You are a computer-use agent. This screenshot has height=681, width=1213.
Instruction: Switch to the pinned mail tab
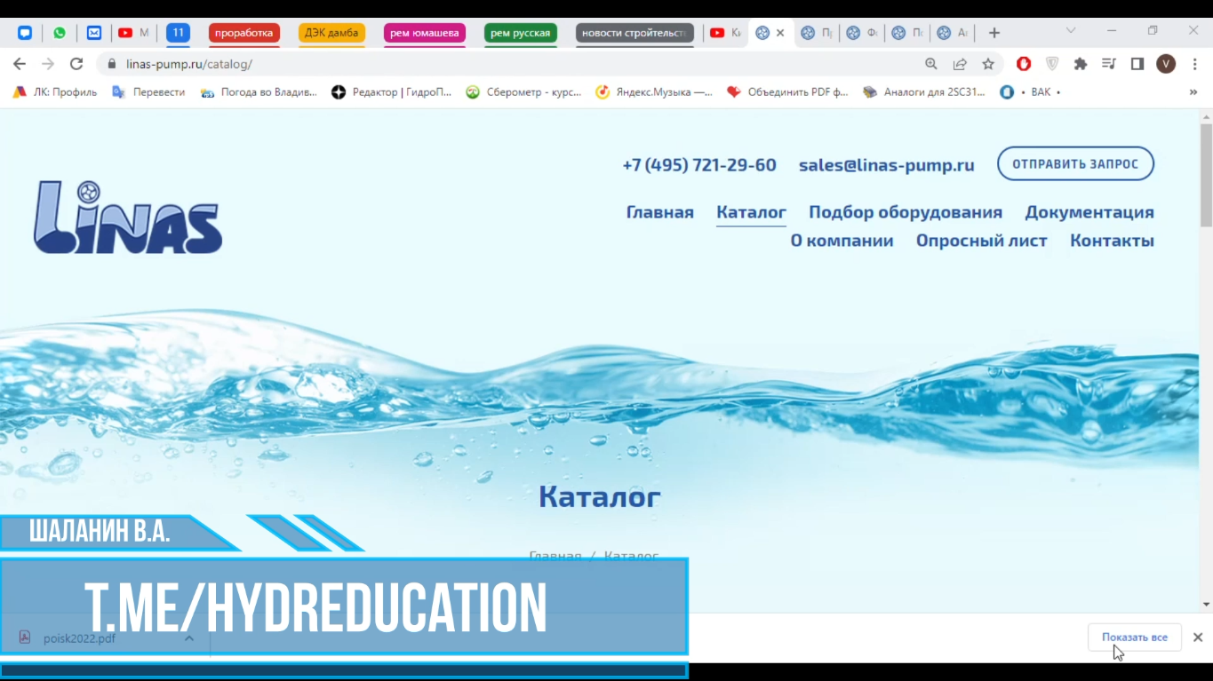pos(93,33)
